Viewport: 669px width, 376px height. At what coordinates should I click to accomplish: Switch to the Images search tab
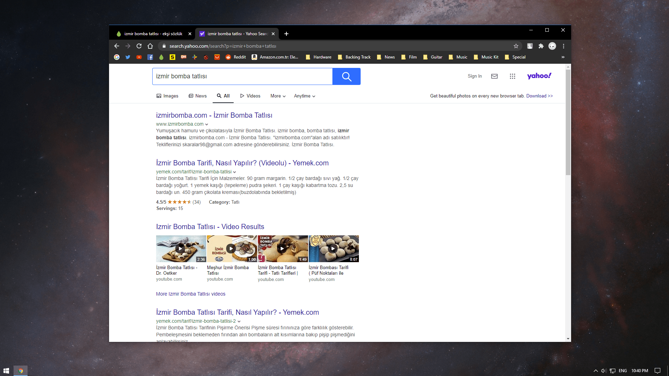[x=167, y=96]
